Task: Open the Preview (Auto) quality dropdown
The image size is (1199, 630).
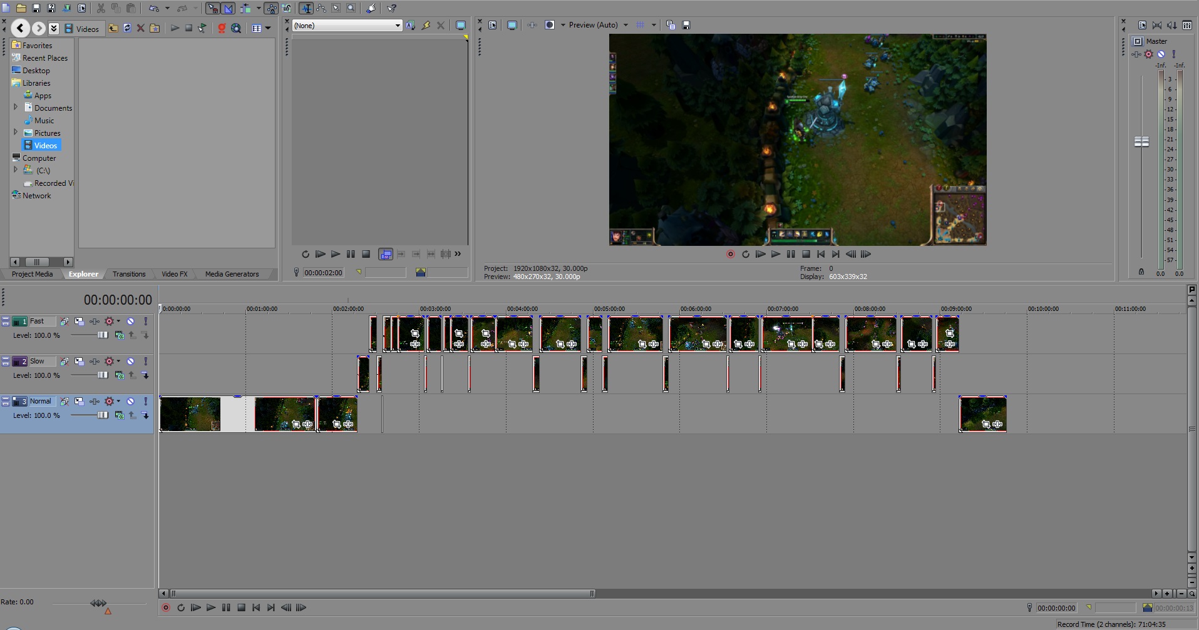Action: pos(625,25)
